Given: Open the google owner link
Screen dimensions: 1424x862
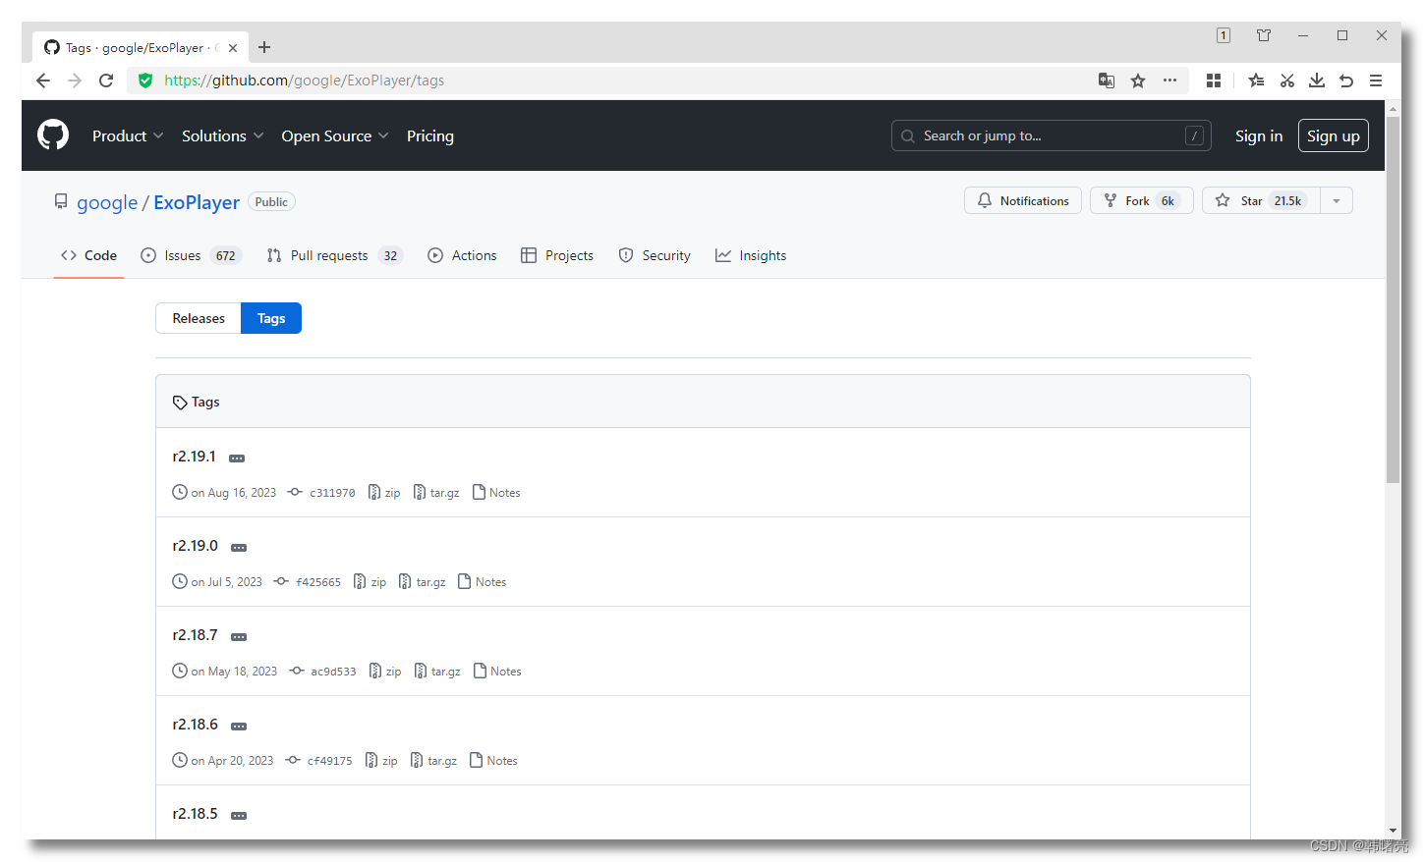Looking at the screenshot, I should [107, 202].
